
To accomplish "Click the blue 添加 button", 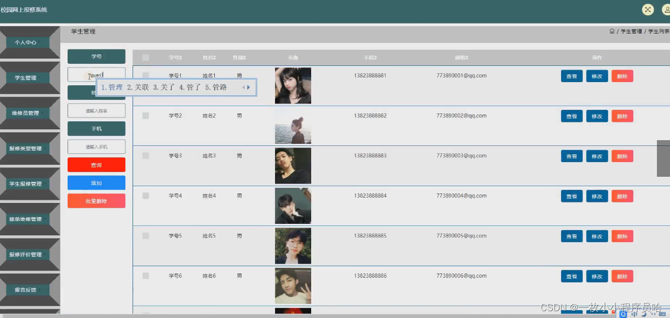I will (96, 183).
